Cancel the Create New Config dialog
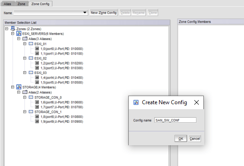The width and height of the screenshot is (244, 166). [x=195, y=138]
